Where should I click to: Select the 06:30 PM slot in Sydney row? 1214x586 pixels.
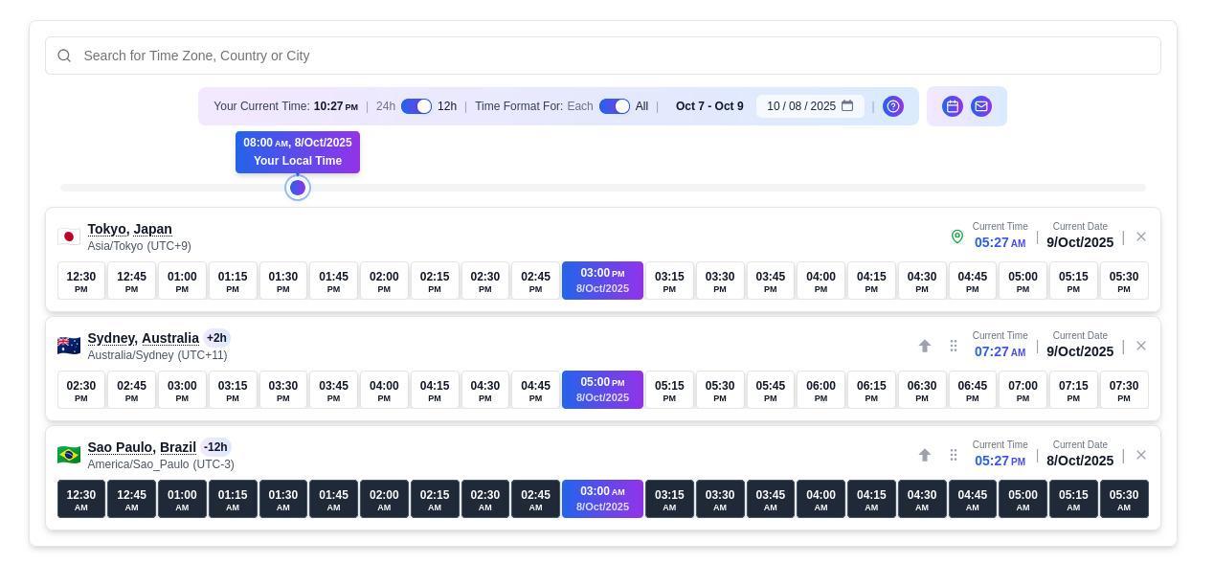point(921,390)
